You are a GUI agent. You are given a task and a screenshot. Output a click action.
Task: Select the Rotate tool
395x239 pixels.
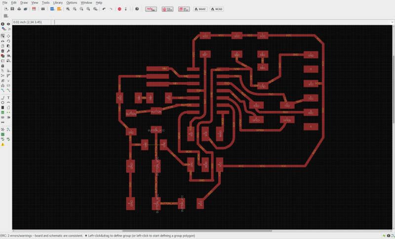pos(8,41)
